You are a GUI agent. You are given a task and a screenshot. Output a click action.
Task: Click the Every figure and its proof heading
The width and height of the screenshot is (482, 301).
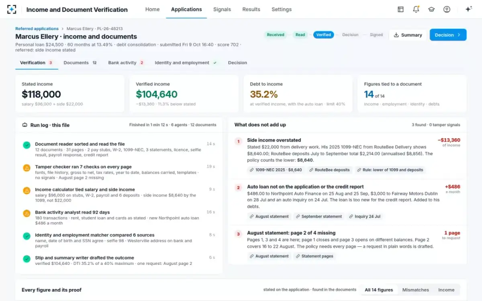pyautogui.click(x=51, y=290)
